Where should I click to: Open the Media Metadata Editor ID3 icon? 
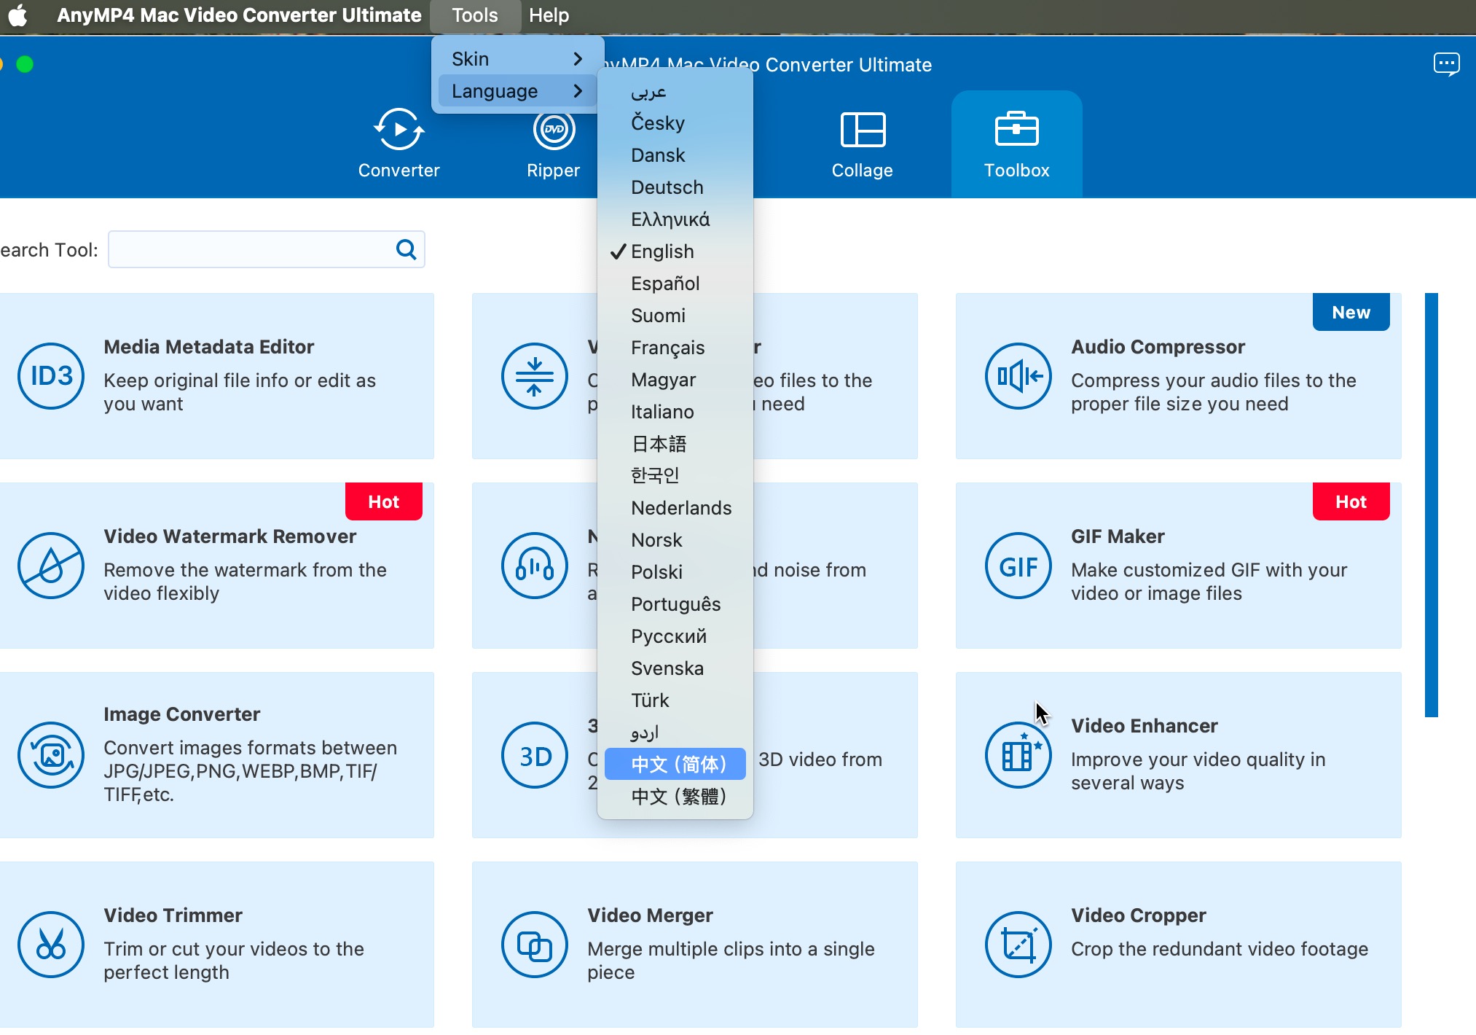[51, 376]
